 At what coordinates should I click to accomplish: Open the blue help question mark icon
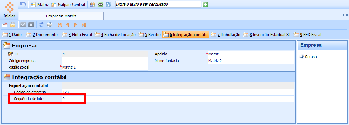[x=108, y=5]
